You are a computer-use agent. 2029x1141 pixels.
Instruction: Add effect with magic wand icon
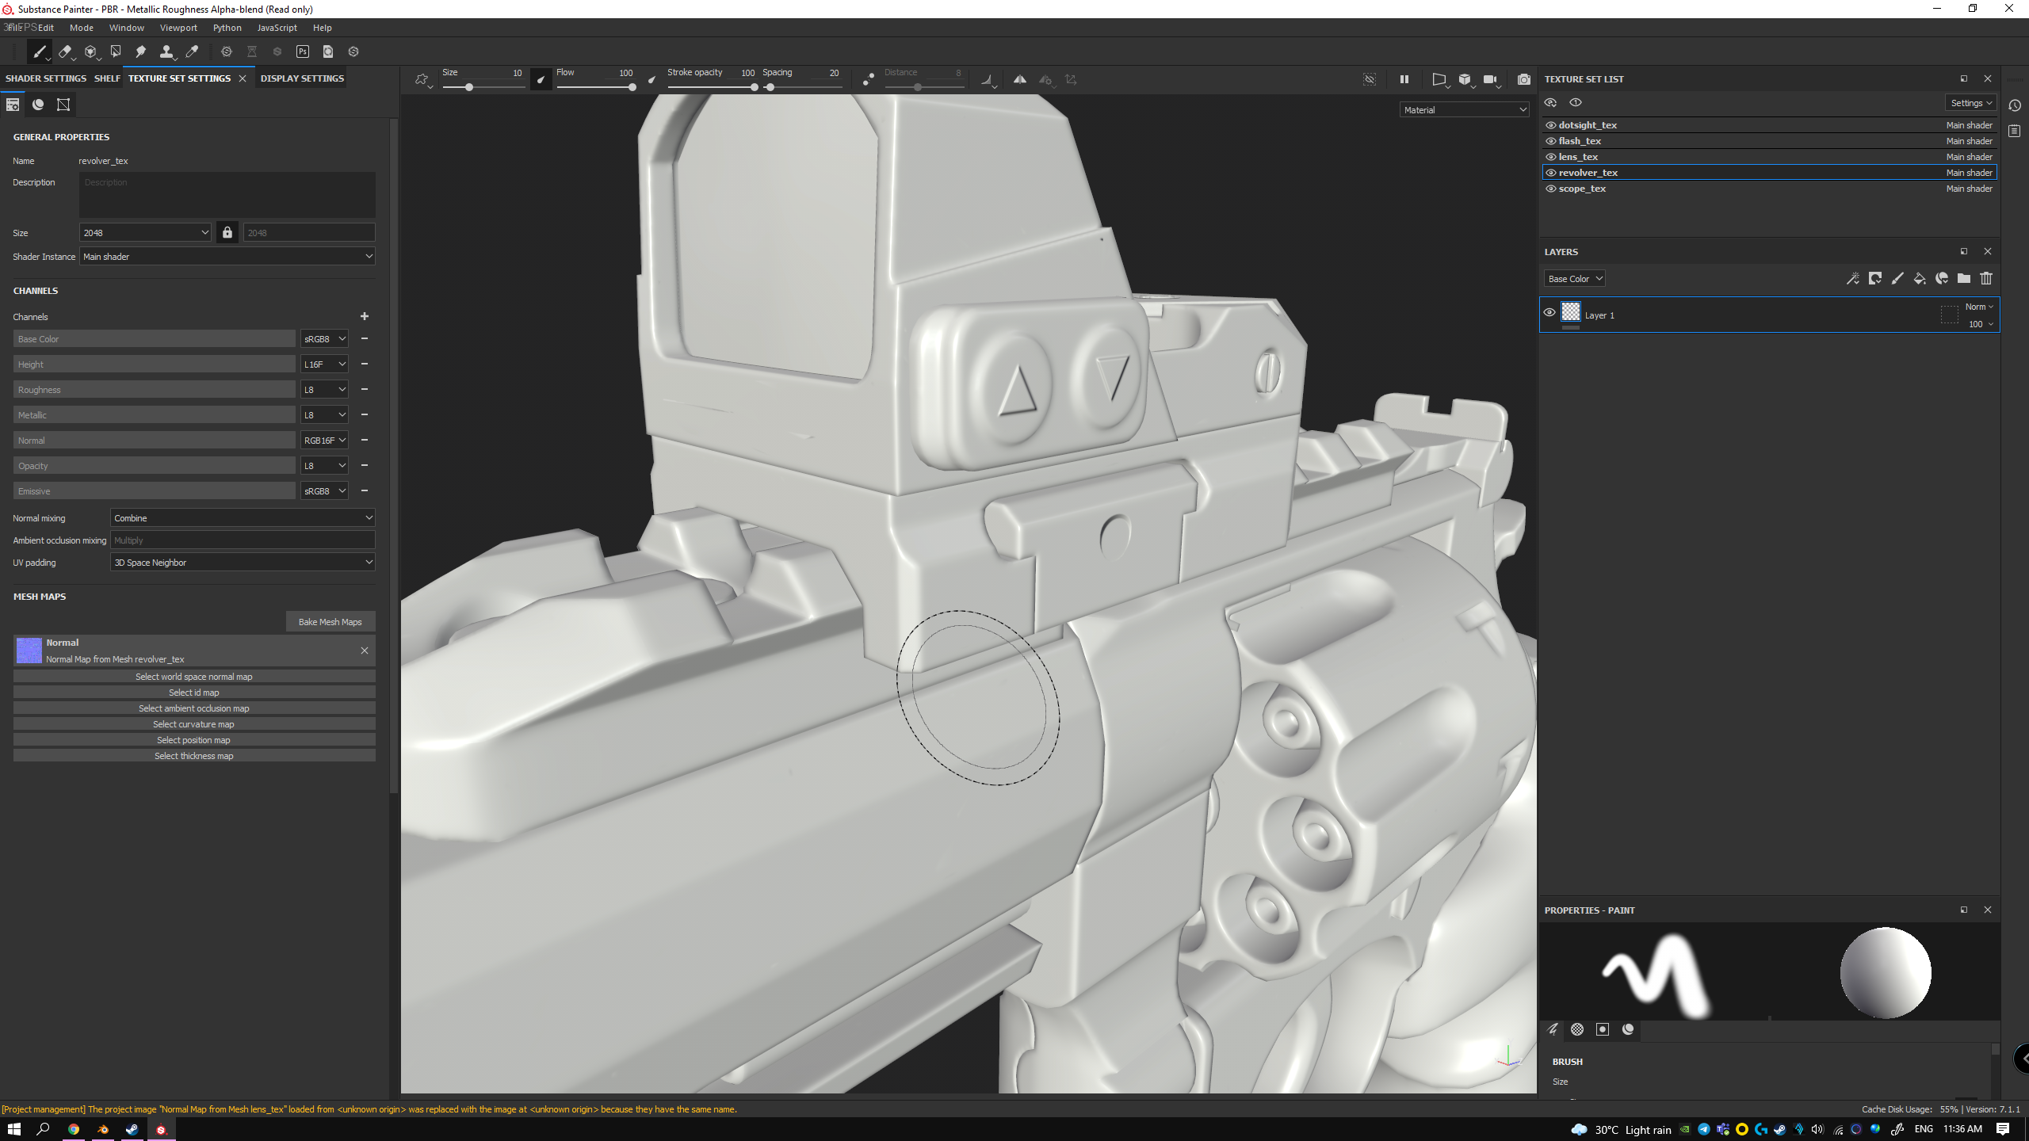pos(1852,278)
